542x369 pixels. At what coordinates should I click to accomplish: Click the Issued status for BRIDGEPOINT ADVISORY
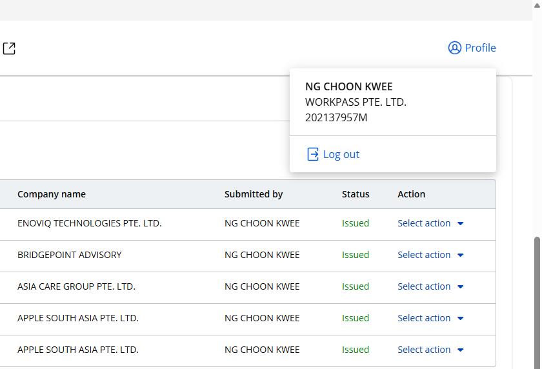pyautogui.click(x=356, y=255)
